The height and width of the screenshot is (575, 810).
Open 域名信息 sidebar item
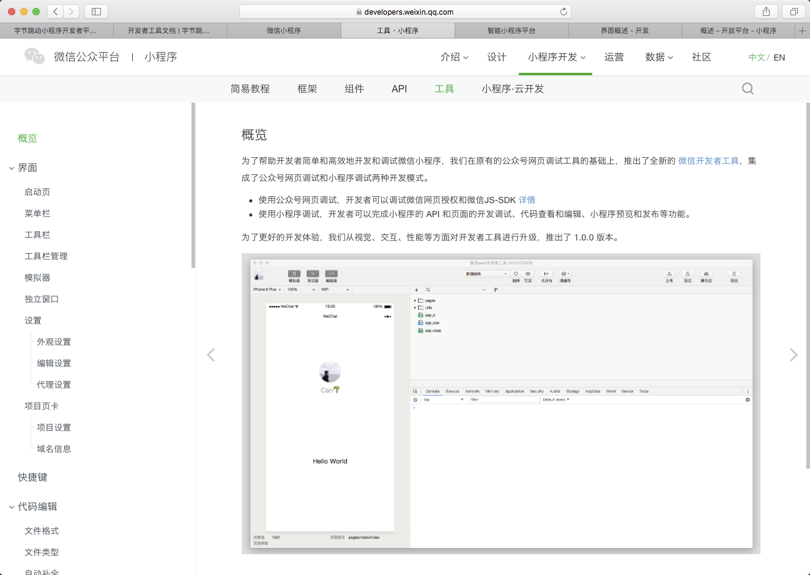(54, 449)
